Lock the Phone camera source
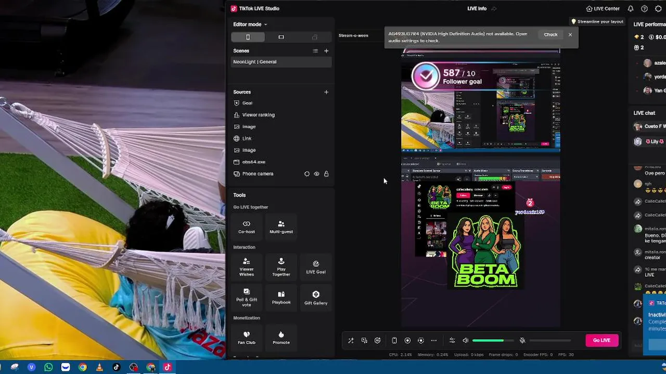Image resolution: width=666 pixels, height=374 pixels. (326, 174)
